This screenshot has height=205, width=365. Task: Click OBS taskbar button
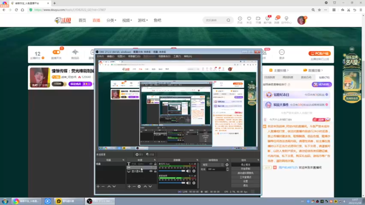point(100,201)
